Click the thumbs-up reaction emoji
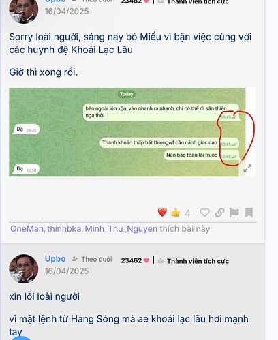Screen dimensions: 278x340 (x=175, y=213)
